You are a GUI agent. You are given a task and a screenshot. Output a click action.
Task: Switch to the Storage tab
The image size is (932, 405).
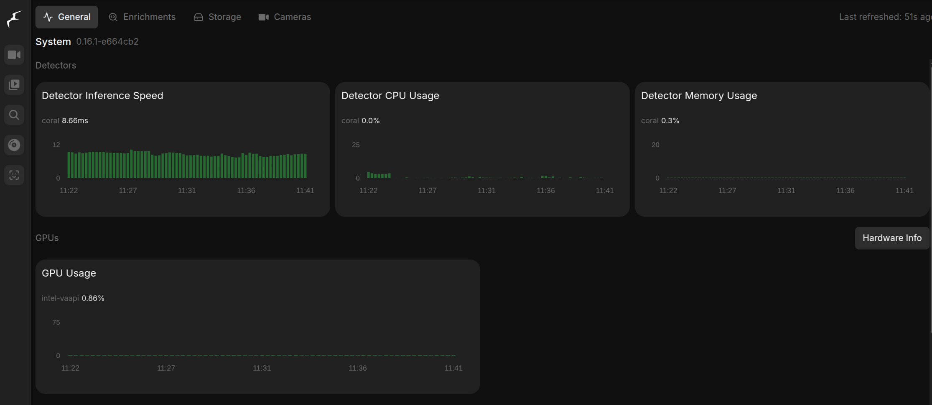click(x=217, y=17)
